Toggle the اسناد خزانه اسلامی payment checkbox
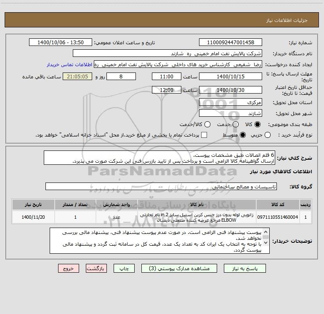This screenshot has height=314, width=324. [x=204, y=135]
